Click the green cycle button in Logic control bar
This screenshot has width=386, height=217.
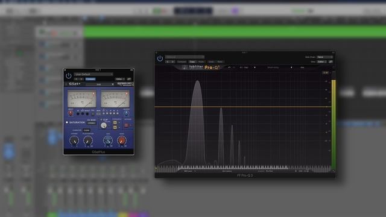click(157, 11)
